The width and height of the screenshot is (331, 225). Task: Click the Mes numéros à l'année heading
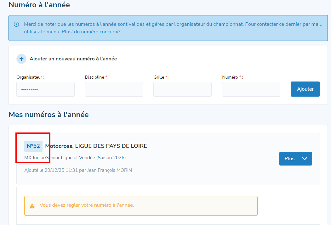point(49,115)
